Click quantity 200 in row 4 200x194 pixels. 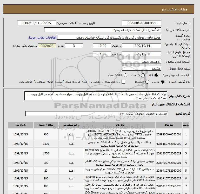46,163
